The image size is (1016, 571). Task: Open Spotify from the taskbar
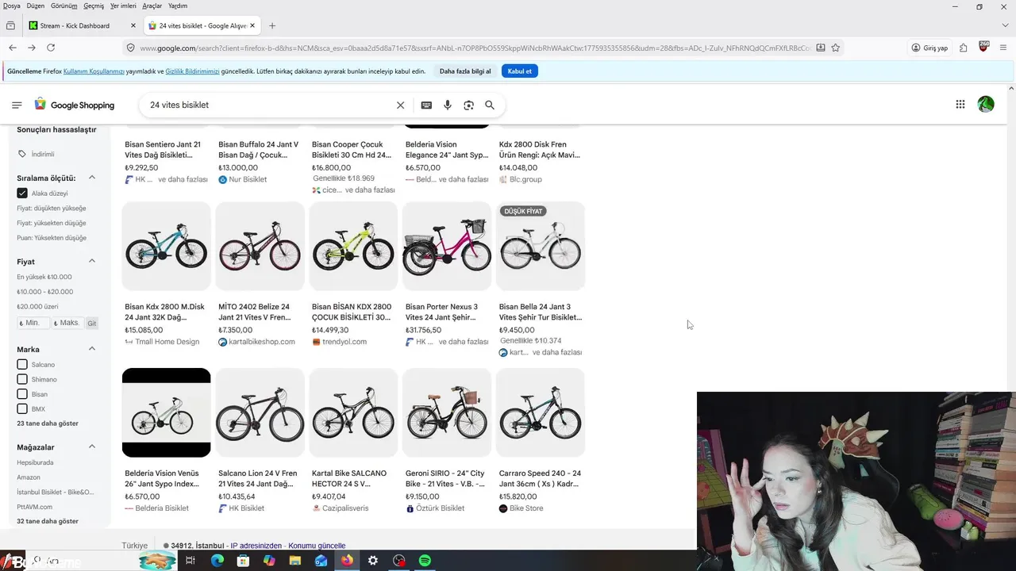425,561
